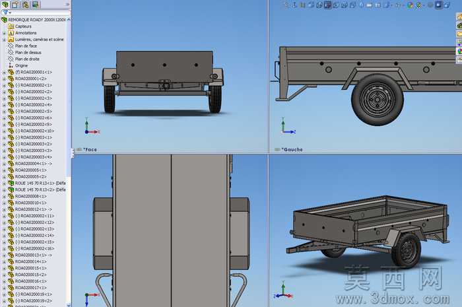Click the ROUE 145 70 R13<1> icon

[x=11, y=184]
